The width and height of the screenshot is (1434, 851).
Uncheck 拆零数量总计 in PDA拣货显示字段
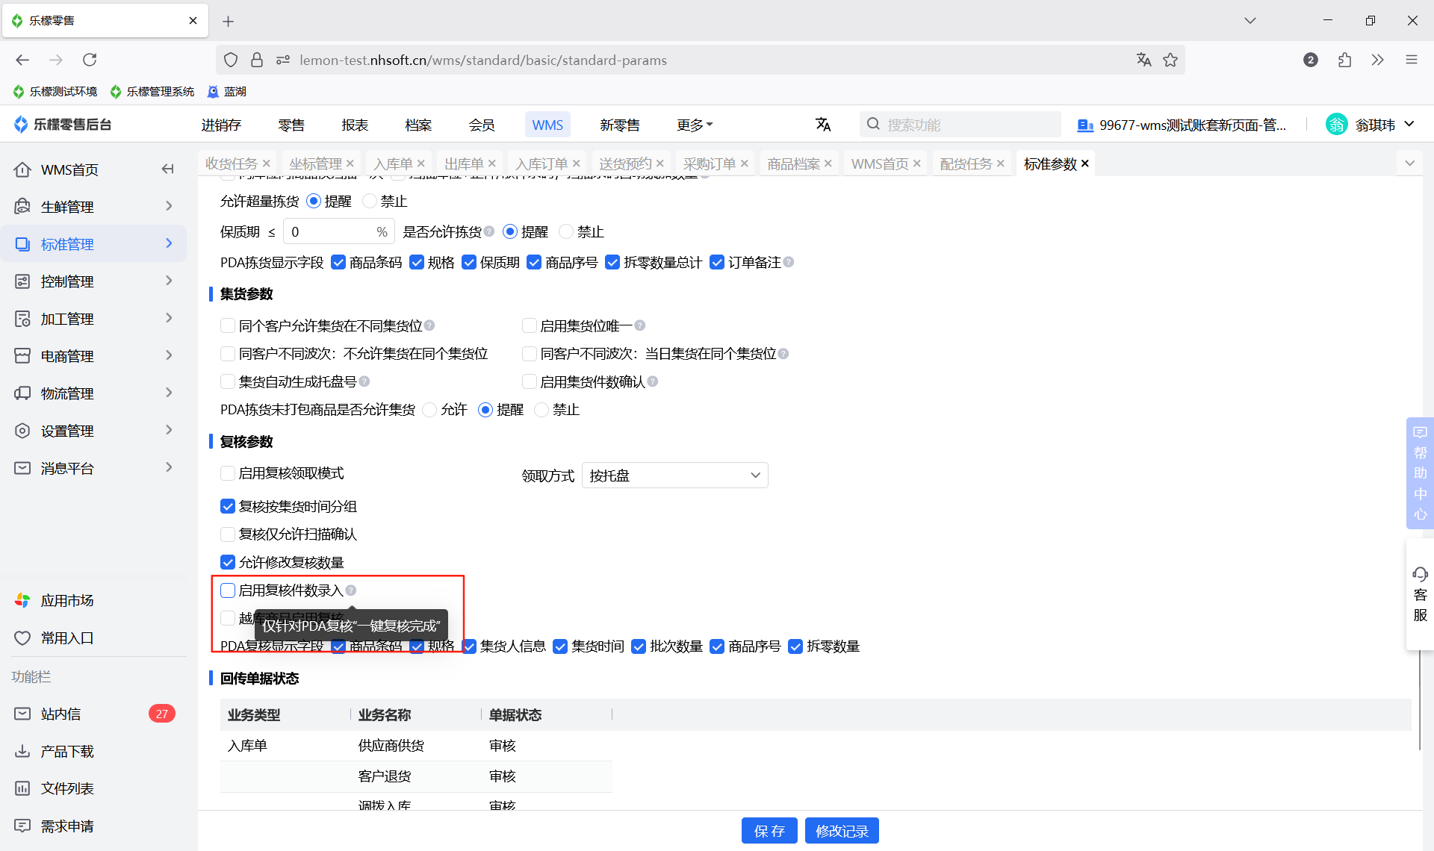612,262
